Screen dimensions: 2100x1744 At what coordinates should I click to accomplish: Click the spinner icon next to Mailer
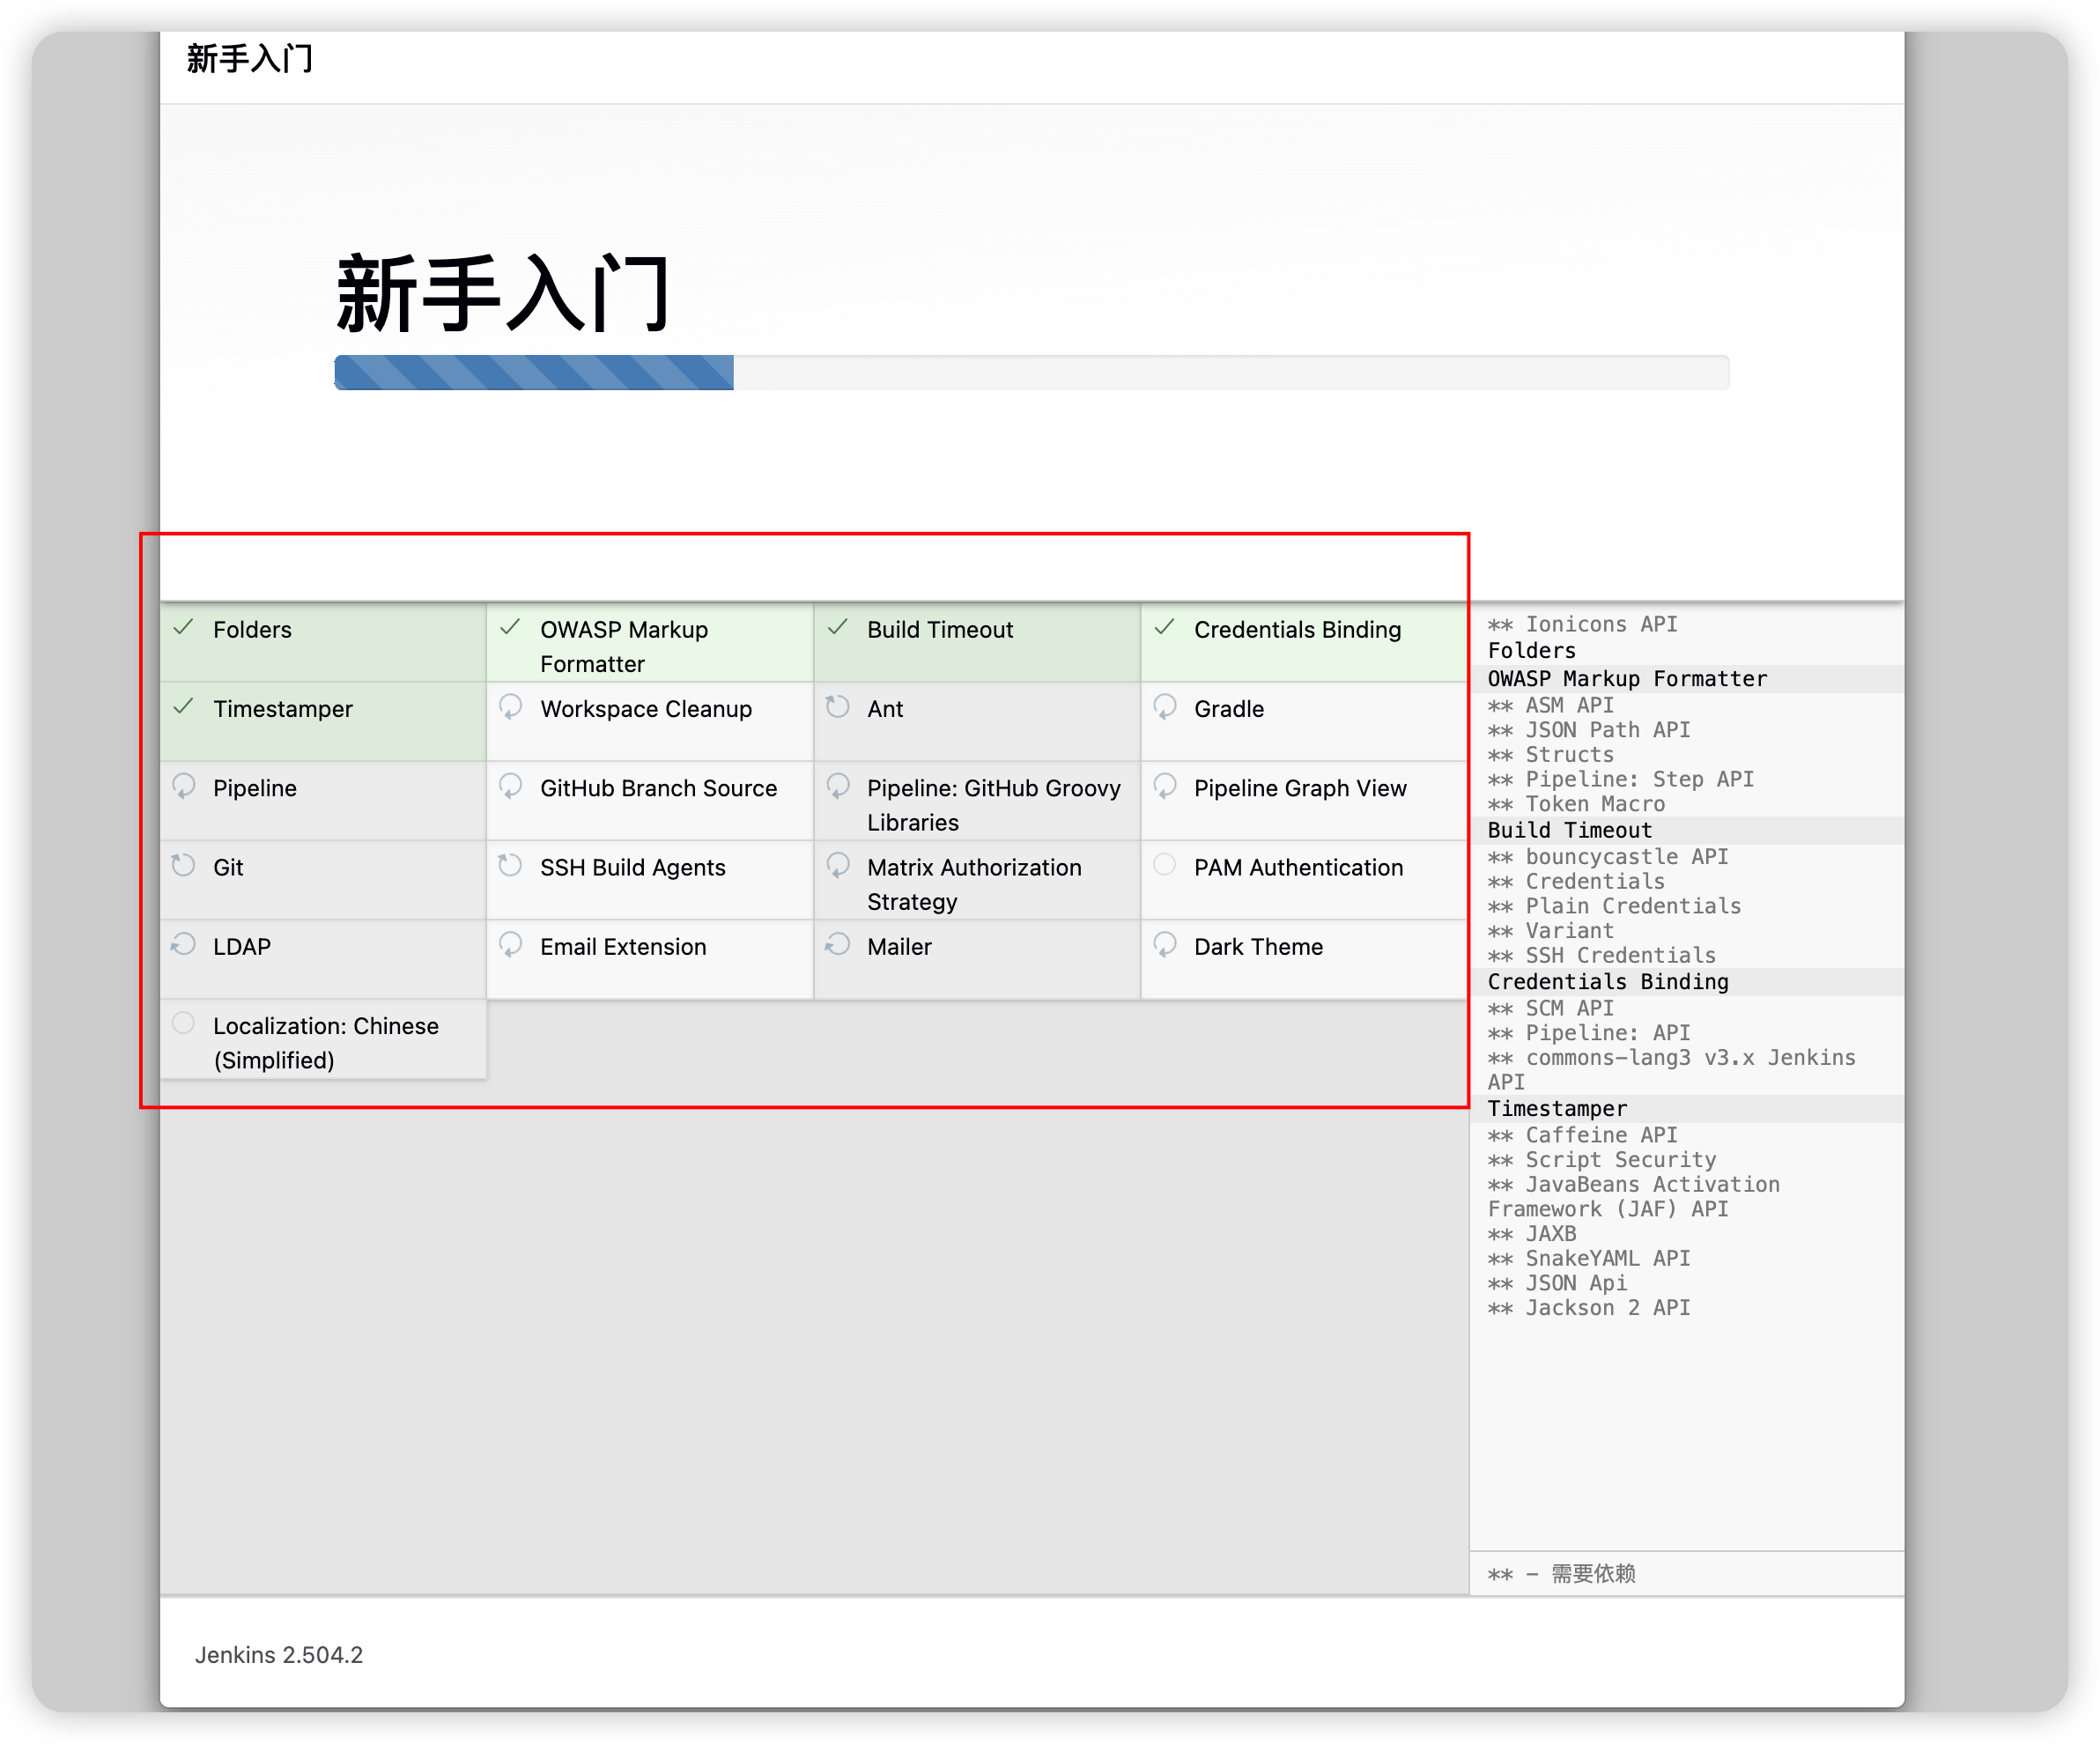(838, 944)
